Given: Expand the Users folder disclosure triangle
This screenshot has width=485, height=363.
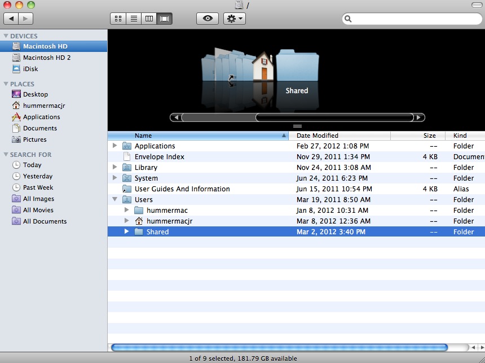Looking at the screenshot, I should [115, 199].
